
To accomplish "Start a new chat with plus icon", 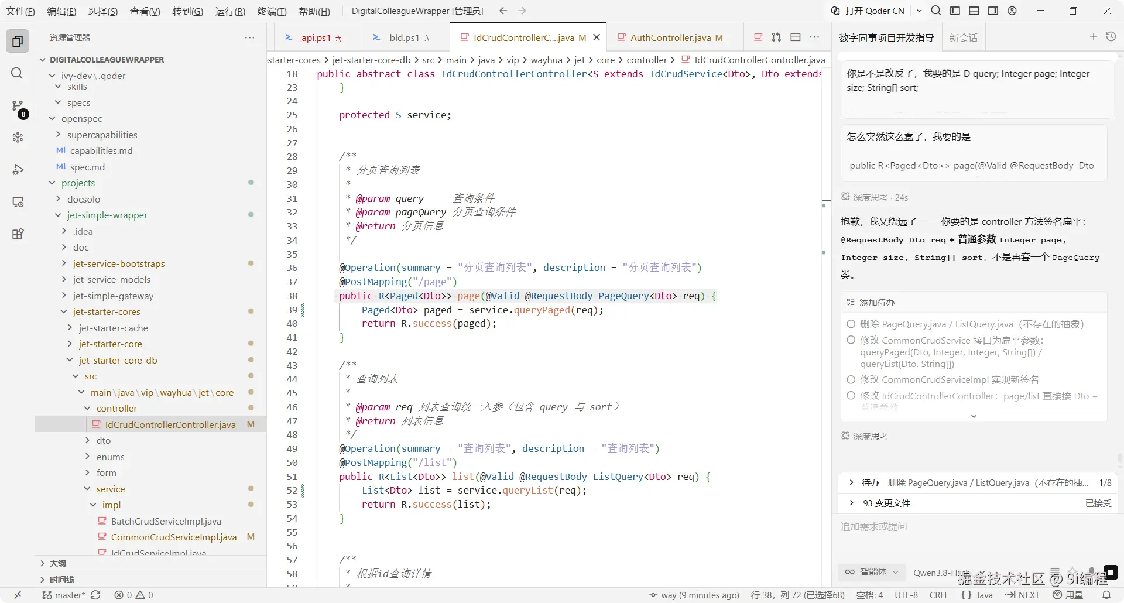I will pyautogui.click(x=1093, y=36).
